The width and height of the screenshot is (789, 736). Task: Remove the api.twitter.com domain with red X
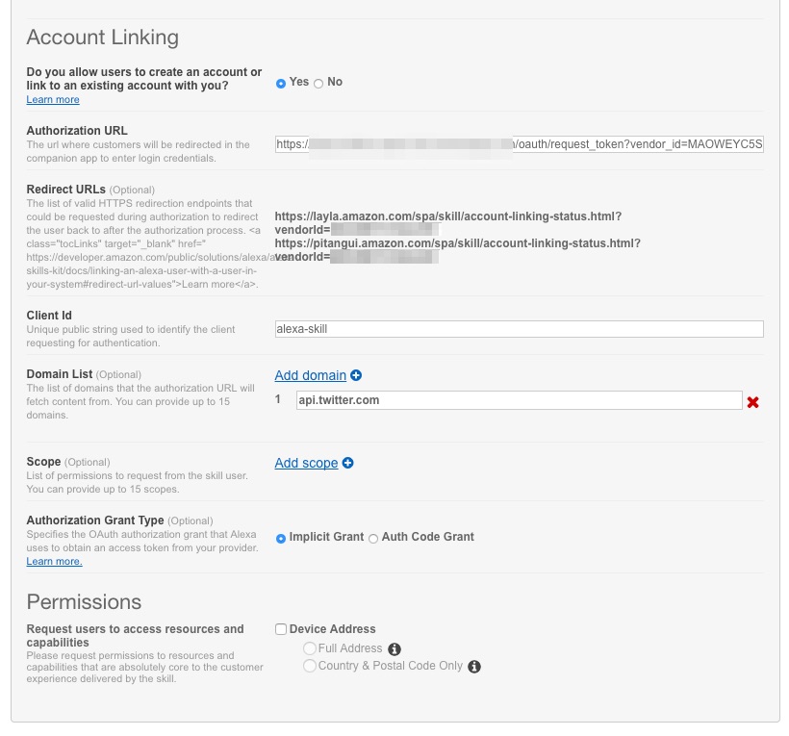tap(752, 402)
